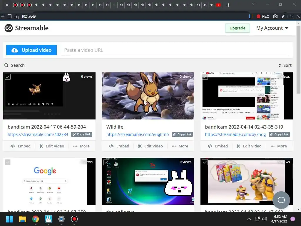Click the Paste a video URL field
This screenshot has width=301, height=226.
click(175, 50)
